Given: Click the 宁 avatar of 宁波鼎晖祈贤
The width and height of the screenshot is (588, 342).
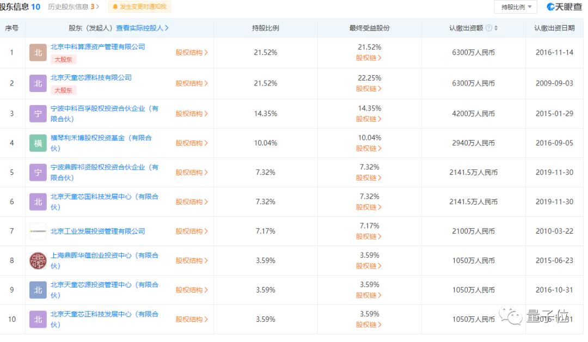Looking at the screenshot, I should (x=38, y=172).
